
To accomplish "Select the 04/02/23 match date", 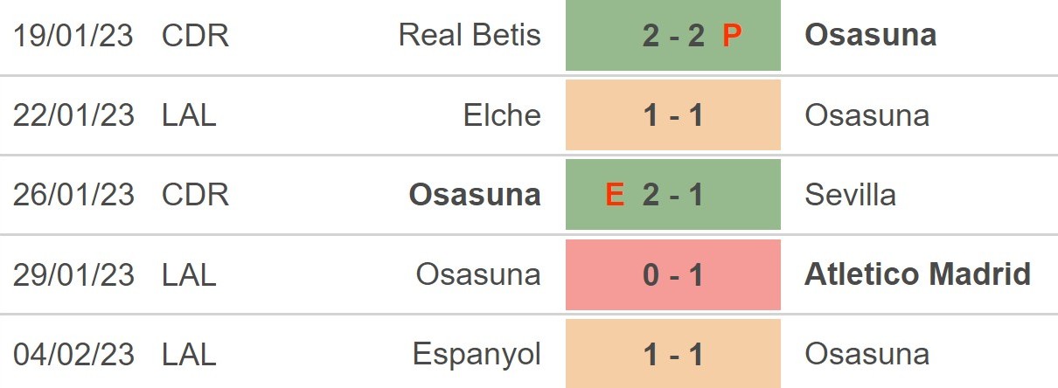I will pos(74,354).
